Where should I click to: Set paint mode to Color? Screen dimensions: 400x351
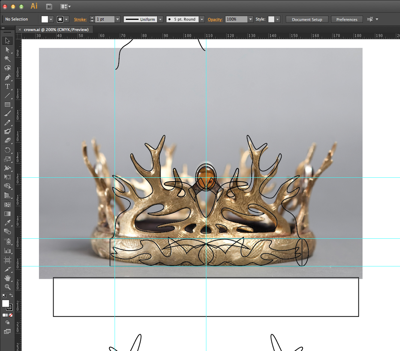coord(4,315)
